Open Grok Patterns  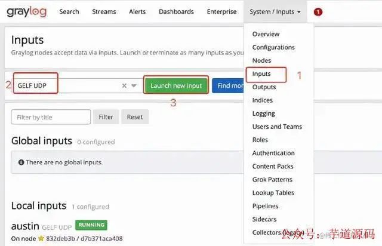[x=272, y=180]
